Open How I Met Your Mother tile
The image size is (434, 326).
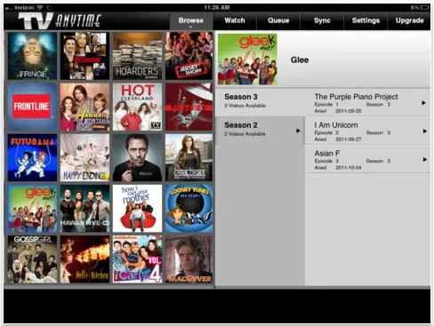tap(137, 209)
